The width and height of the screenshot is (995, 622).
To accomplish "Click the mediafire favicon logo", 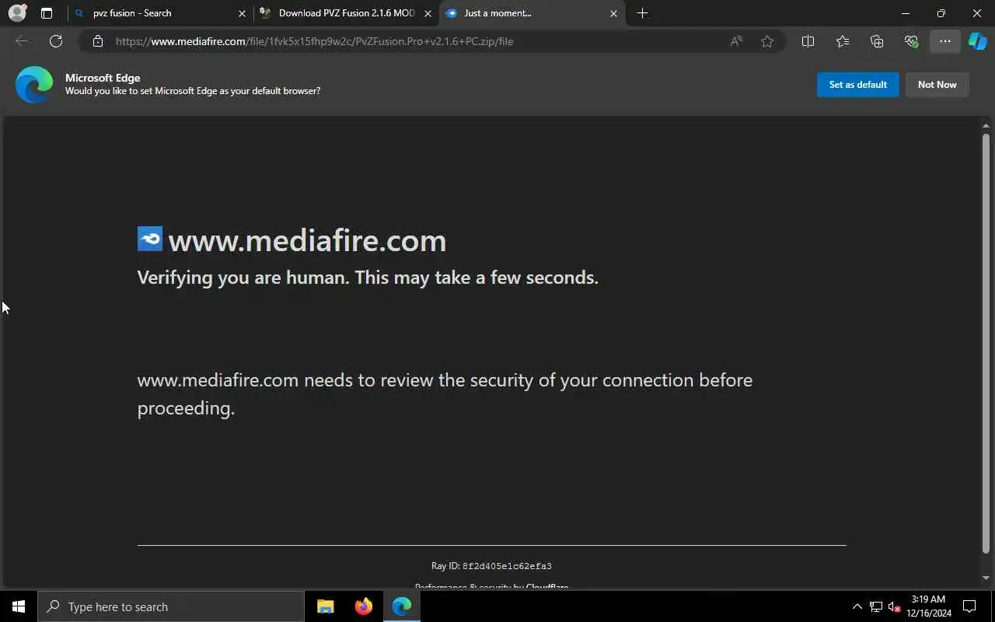I will tap(150, 239).
